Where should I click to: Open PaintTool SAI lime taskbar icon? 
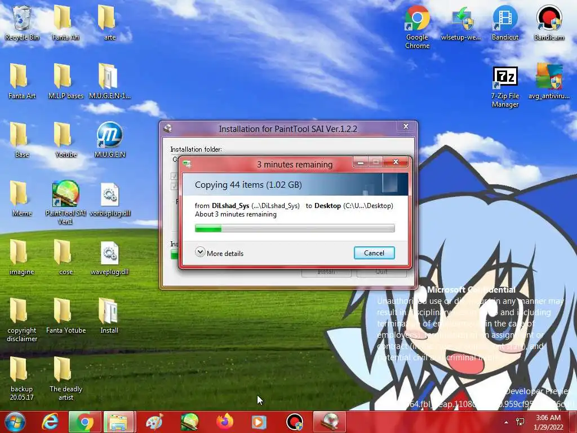click(190, 422)
